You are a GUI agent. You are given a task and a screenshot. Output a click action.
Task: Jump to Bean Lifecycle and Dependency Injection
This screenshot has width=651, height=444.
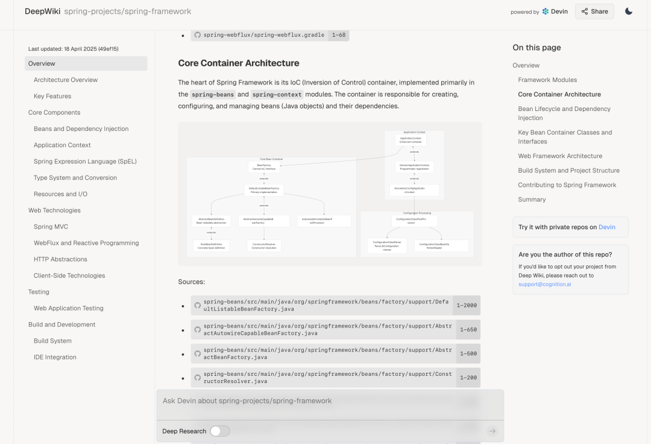(x=564, y=113)
